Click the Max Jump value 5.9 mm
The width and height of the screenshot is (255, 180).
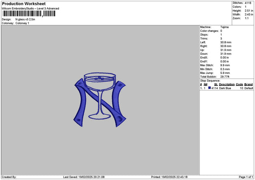click(x=225, y=73)
